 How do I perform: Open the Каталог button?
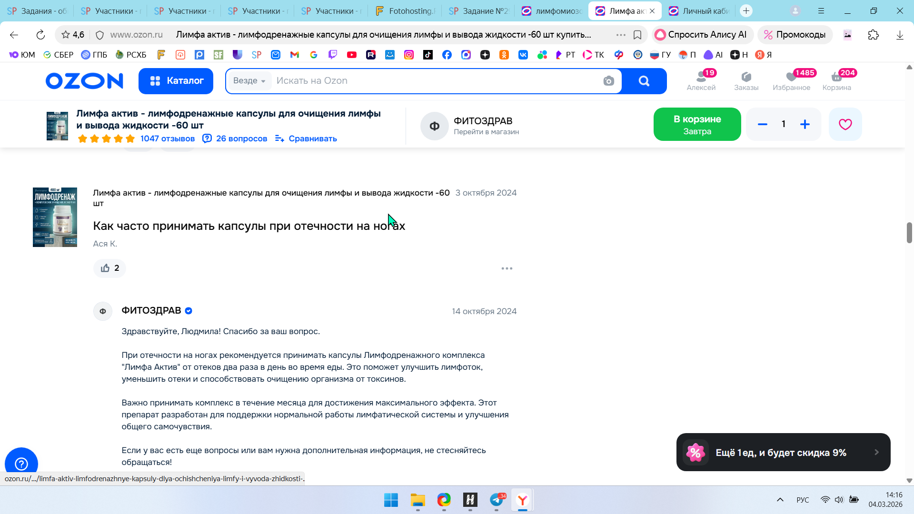point(176,81)
